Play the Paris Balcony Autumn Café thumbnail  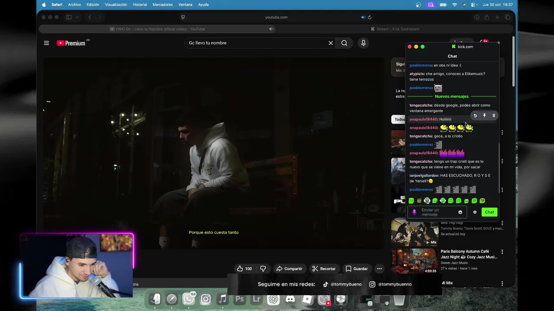tap(415, 261)
